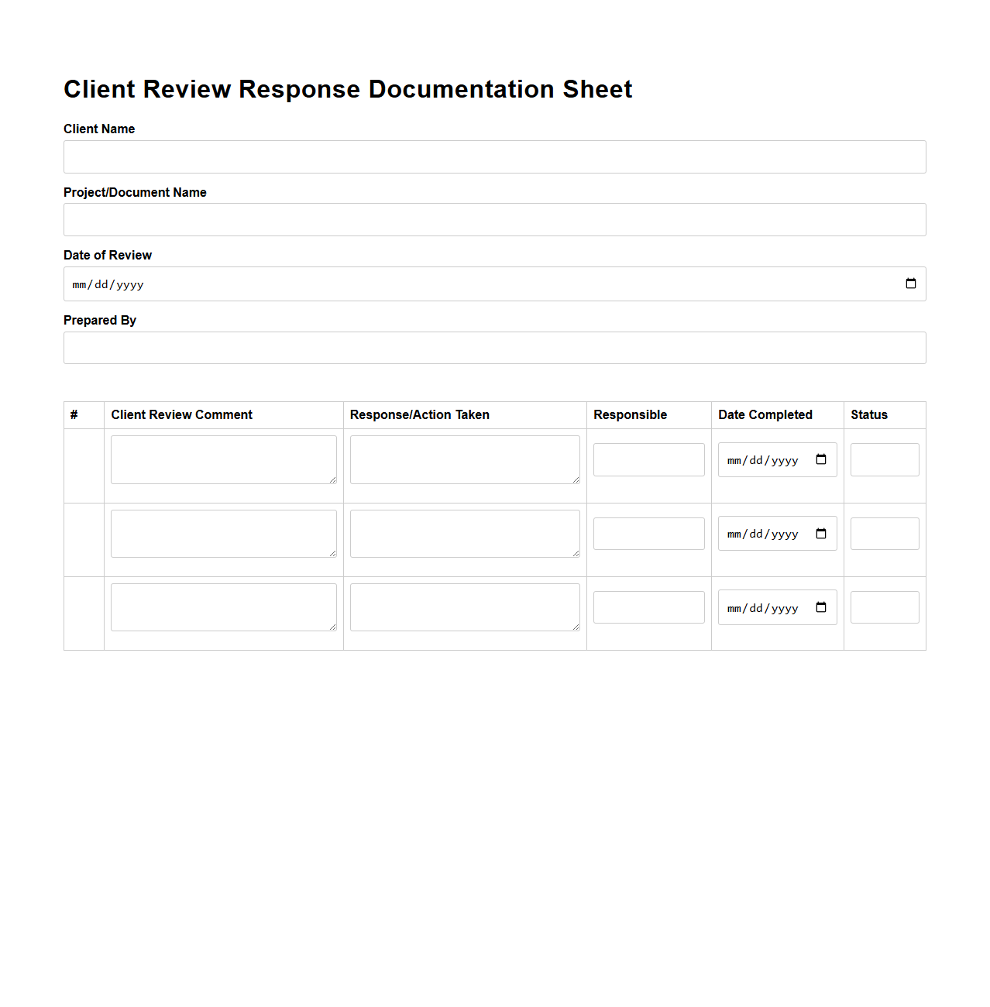
Task: Open the Date of Review calendar picker
Action: coord(909,284)
